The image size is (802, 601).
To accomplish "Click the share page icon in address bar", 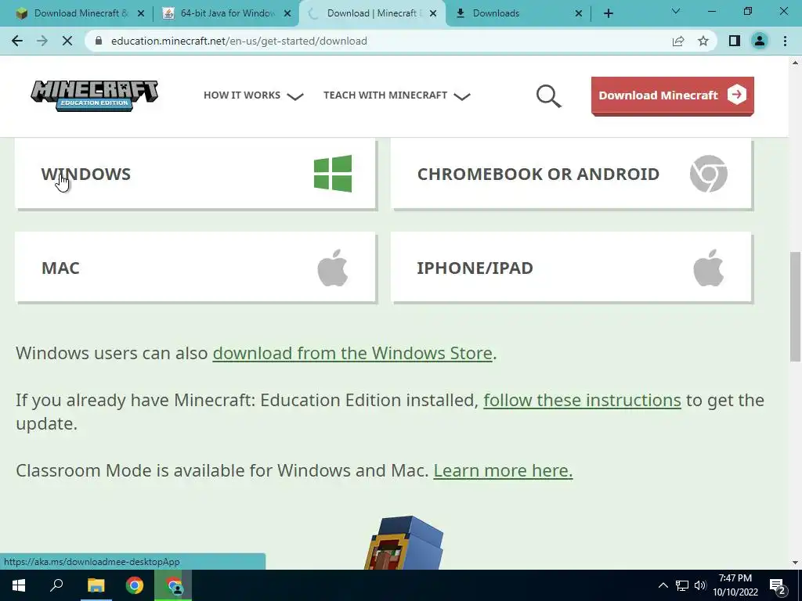I will [x=678, y=41].
